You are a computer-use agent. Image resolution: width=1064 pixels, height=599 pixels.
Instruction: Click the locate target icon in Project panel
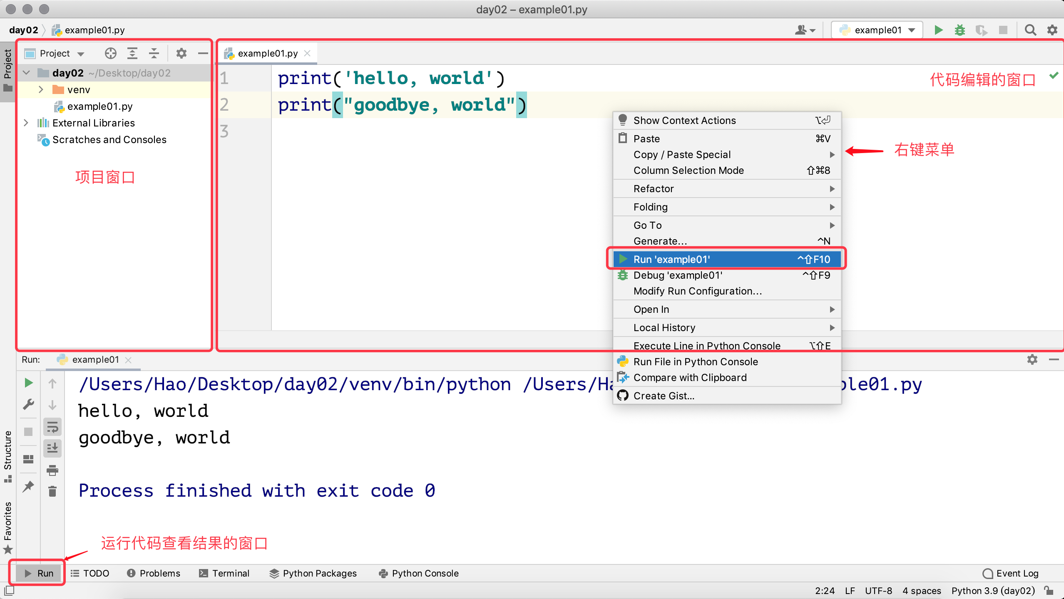110,53
